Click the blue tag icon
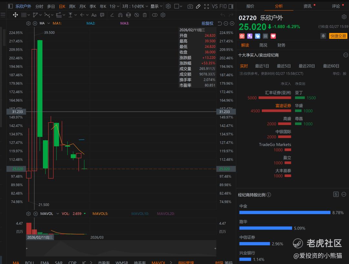349x264 pixels. pyautogui.click(x=258, y=36)
